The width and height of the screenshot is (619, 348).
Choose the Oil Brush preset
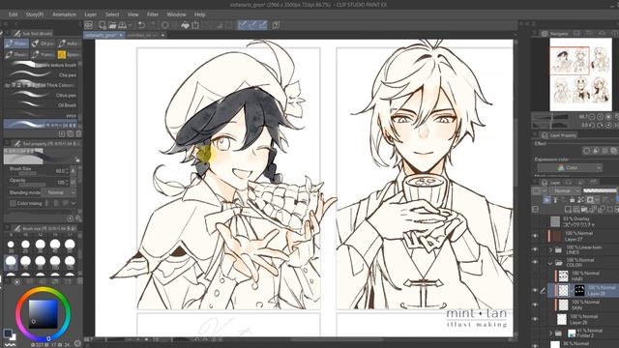pyautogui.click(x=41, y=105)
